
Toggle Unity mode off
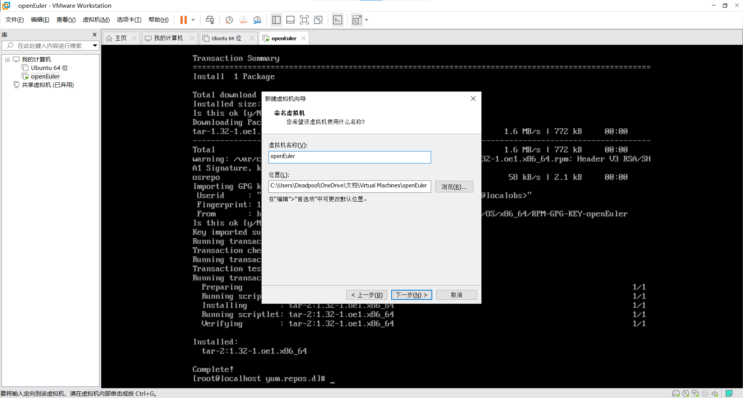[x=318, y=20]
